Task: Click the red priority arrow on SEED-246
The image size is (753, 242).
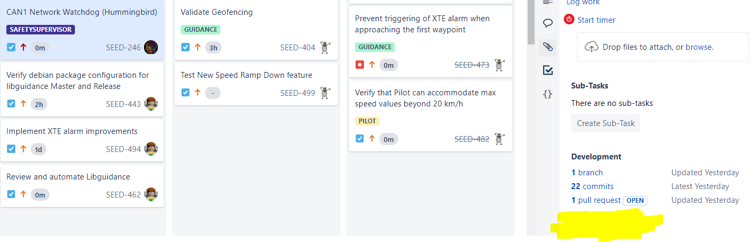Action: tap(23, 47)
